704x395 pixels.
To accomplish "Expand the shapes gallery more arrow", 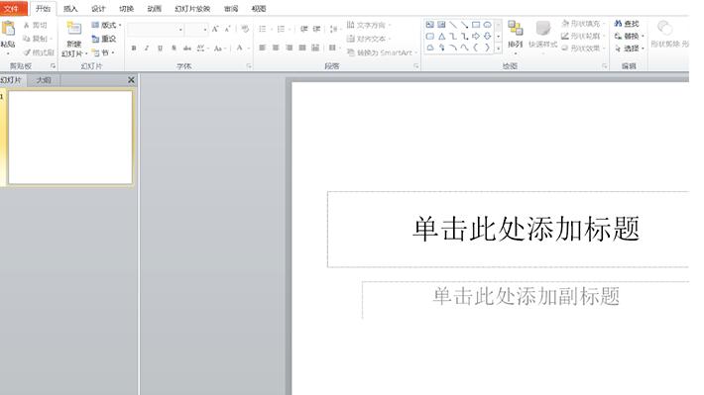I will coord(499,48).
